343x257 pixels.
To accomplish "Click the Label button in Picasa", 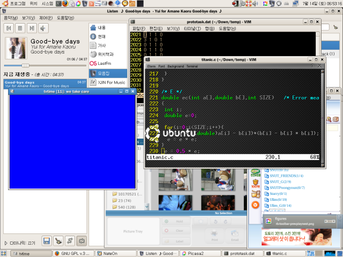I will (176, 241).
